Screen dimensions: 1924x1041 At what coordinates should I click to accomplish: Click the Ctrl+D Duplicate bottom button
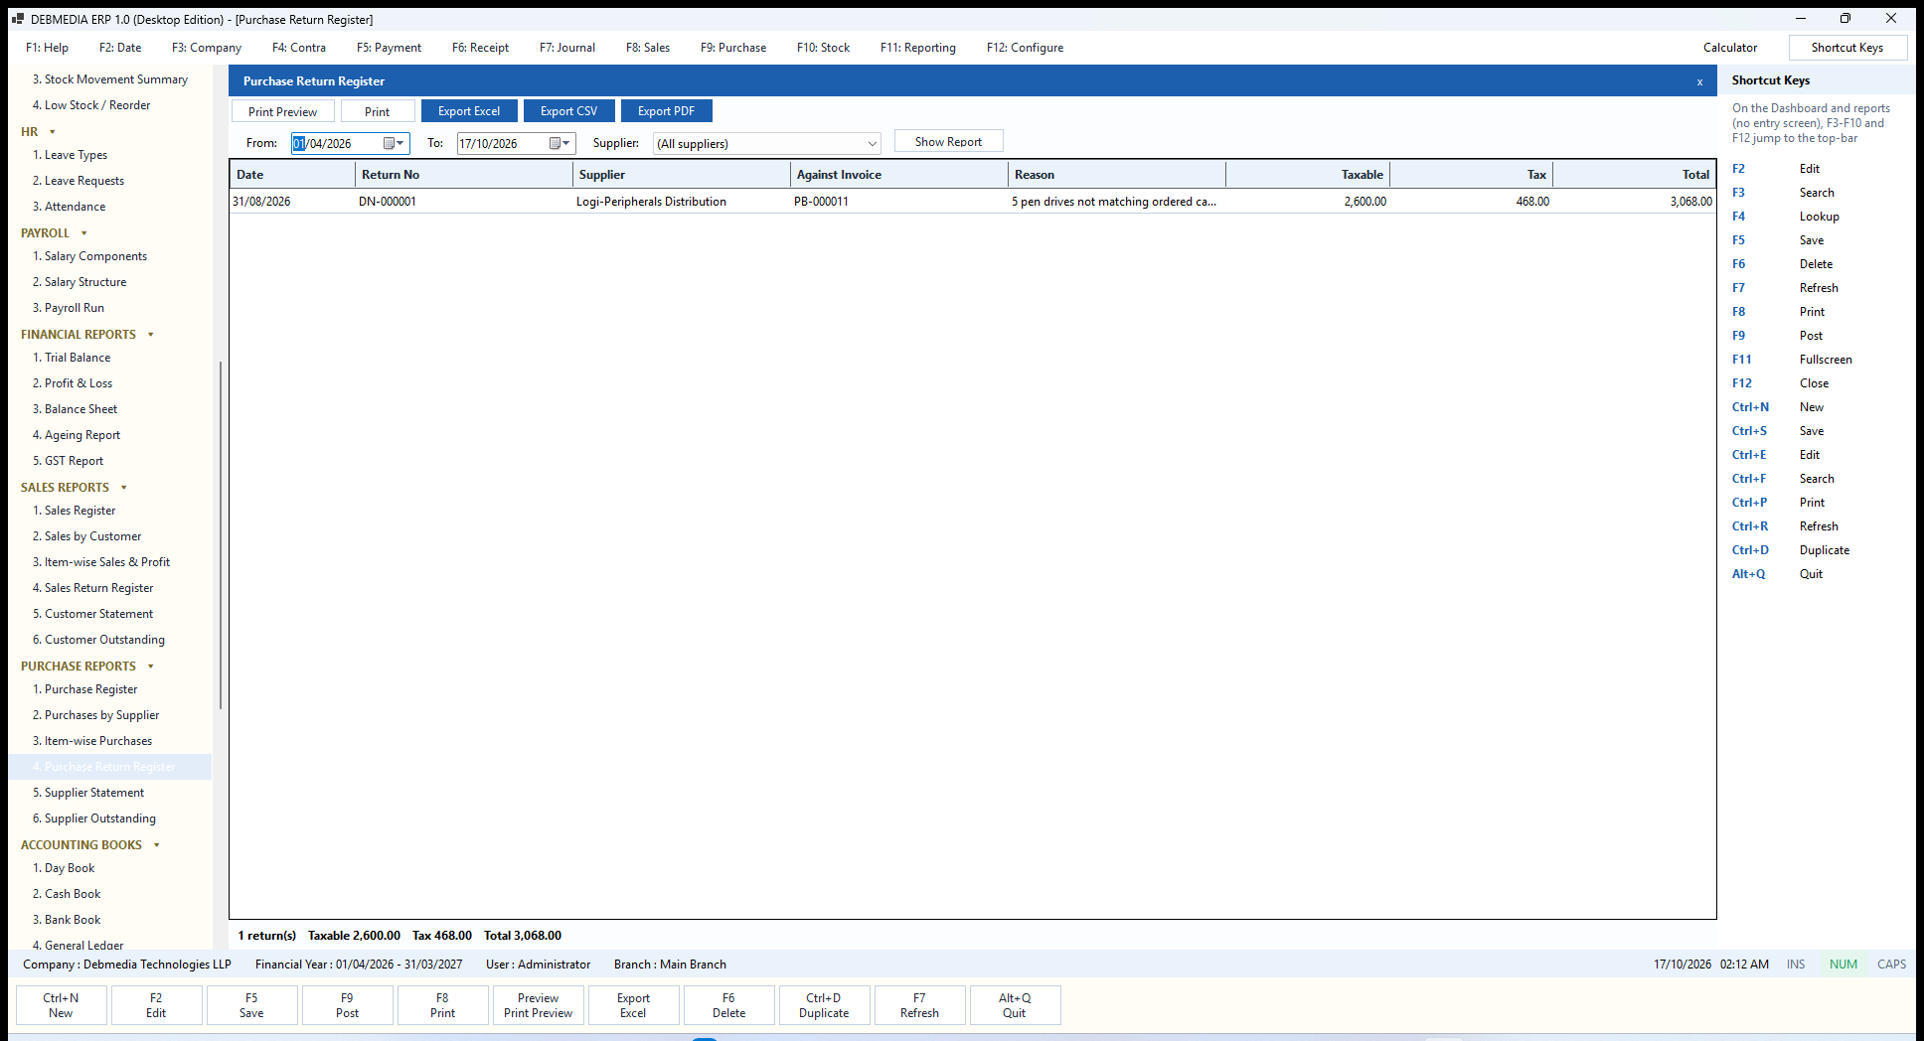click(x=824, y=1005)
